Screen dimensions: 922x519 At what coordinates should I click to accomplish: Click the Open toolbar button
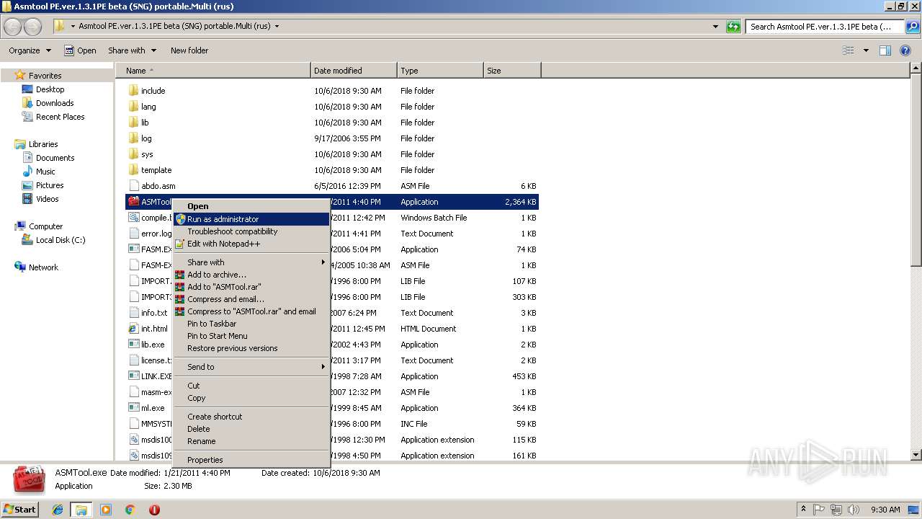80,50
